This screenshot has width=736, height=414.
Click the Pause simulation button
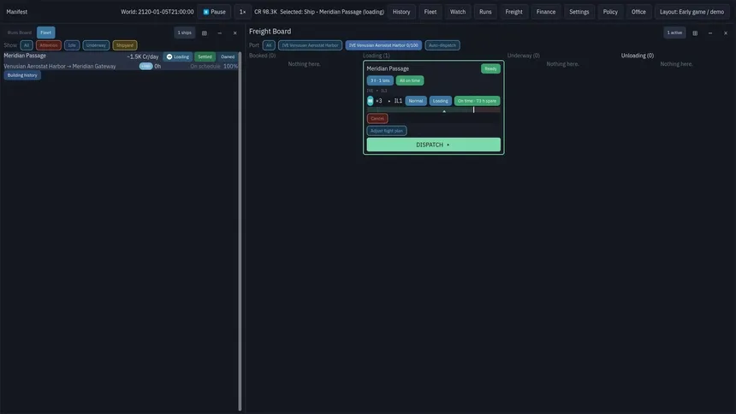pyautogui.click(x=215, y=12)
